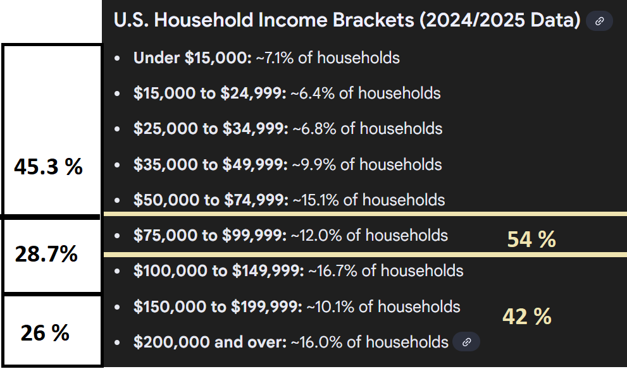Click the '$200,000 and over' bracket text
627x369 pixels.
pos(290,342)
